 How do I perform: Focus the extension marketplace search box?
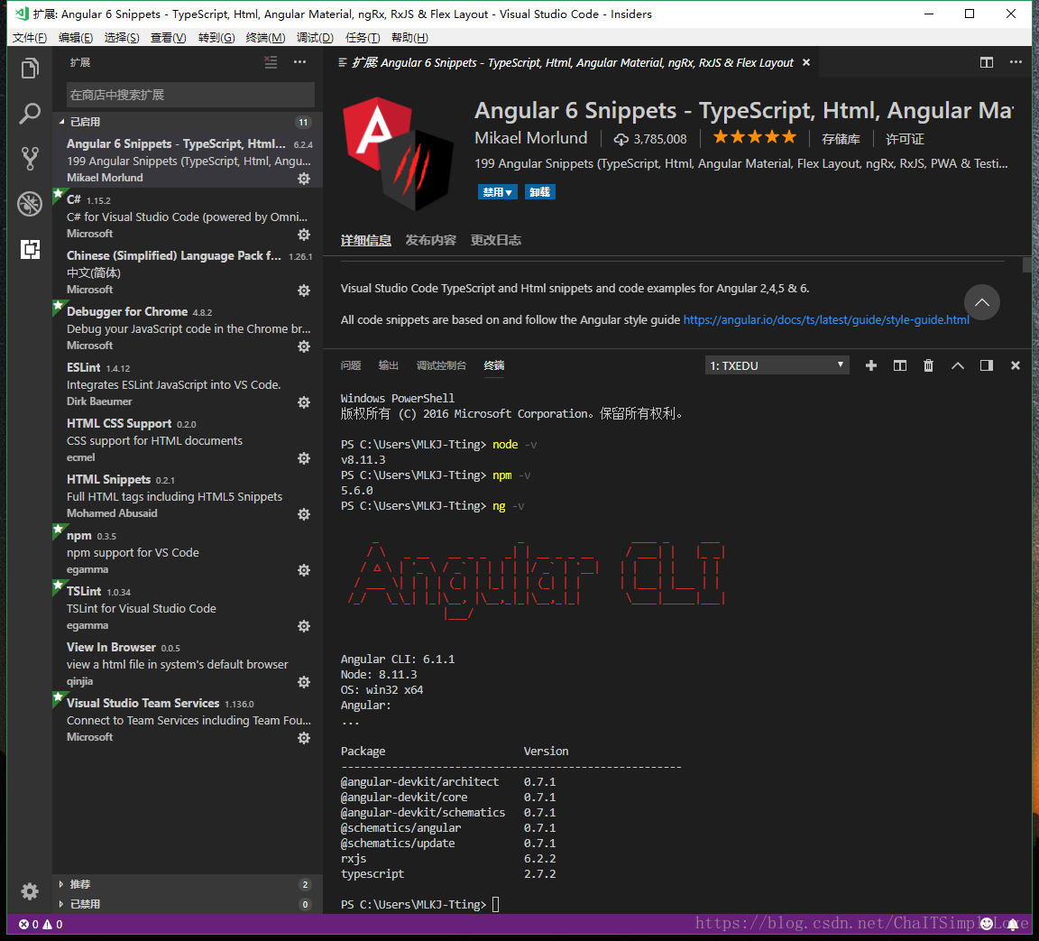(x=190, y=95)
